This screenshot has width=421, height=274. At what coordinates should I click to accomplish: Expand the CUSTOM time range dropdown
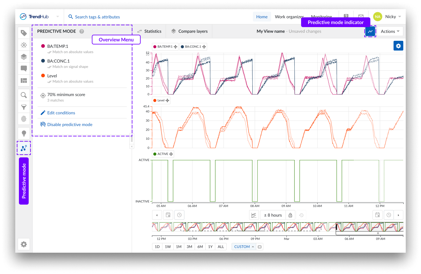pyautogui.click(x=244, y=247)
